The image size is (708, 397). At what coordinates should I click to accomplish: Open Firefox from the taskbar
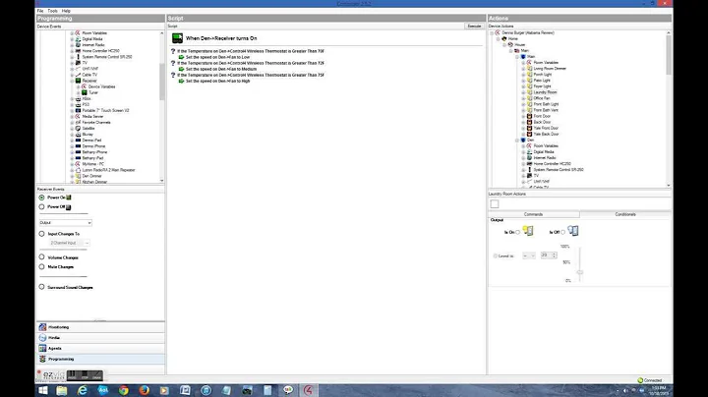tap(144, 390)
